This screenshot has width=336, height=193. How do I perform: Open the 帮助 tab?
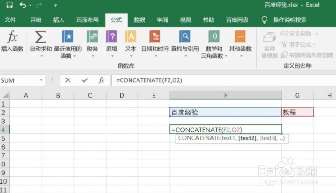point(208,20)
